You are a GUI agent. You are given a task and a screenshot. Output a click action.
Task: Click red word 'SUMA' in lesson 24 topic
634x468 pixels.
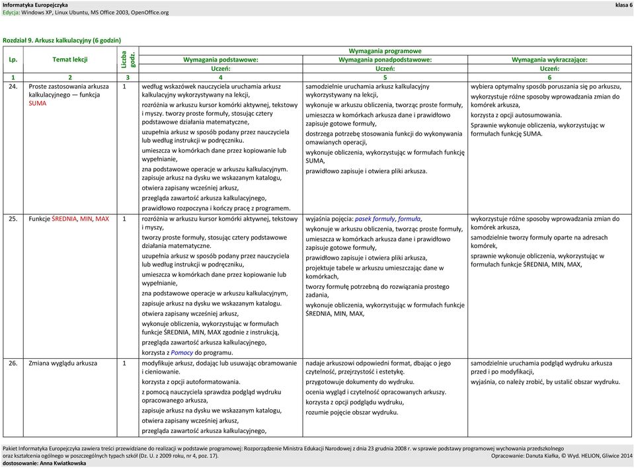pos(37,104)
